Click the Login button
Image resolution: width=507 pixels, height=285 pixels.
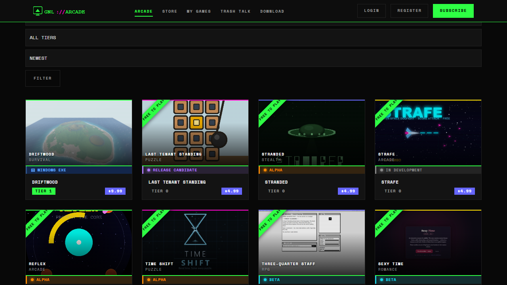[x=372, y=11]
